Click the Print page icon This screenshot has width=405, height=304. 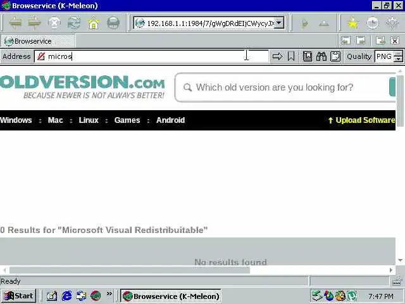click(x=113, y=23)
